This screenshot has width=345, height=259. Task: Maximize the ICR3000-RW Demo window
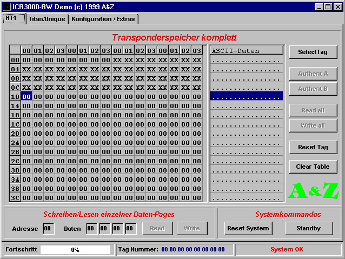click(x=328, y=7)
